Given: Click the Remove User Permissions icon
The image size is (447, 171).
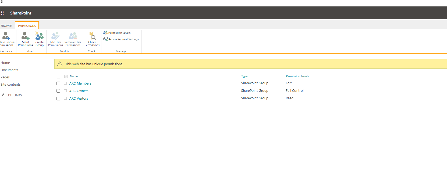Looking at the screenshot, I should tap(73, 36).
